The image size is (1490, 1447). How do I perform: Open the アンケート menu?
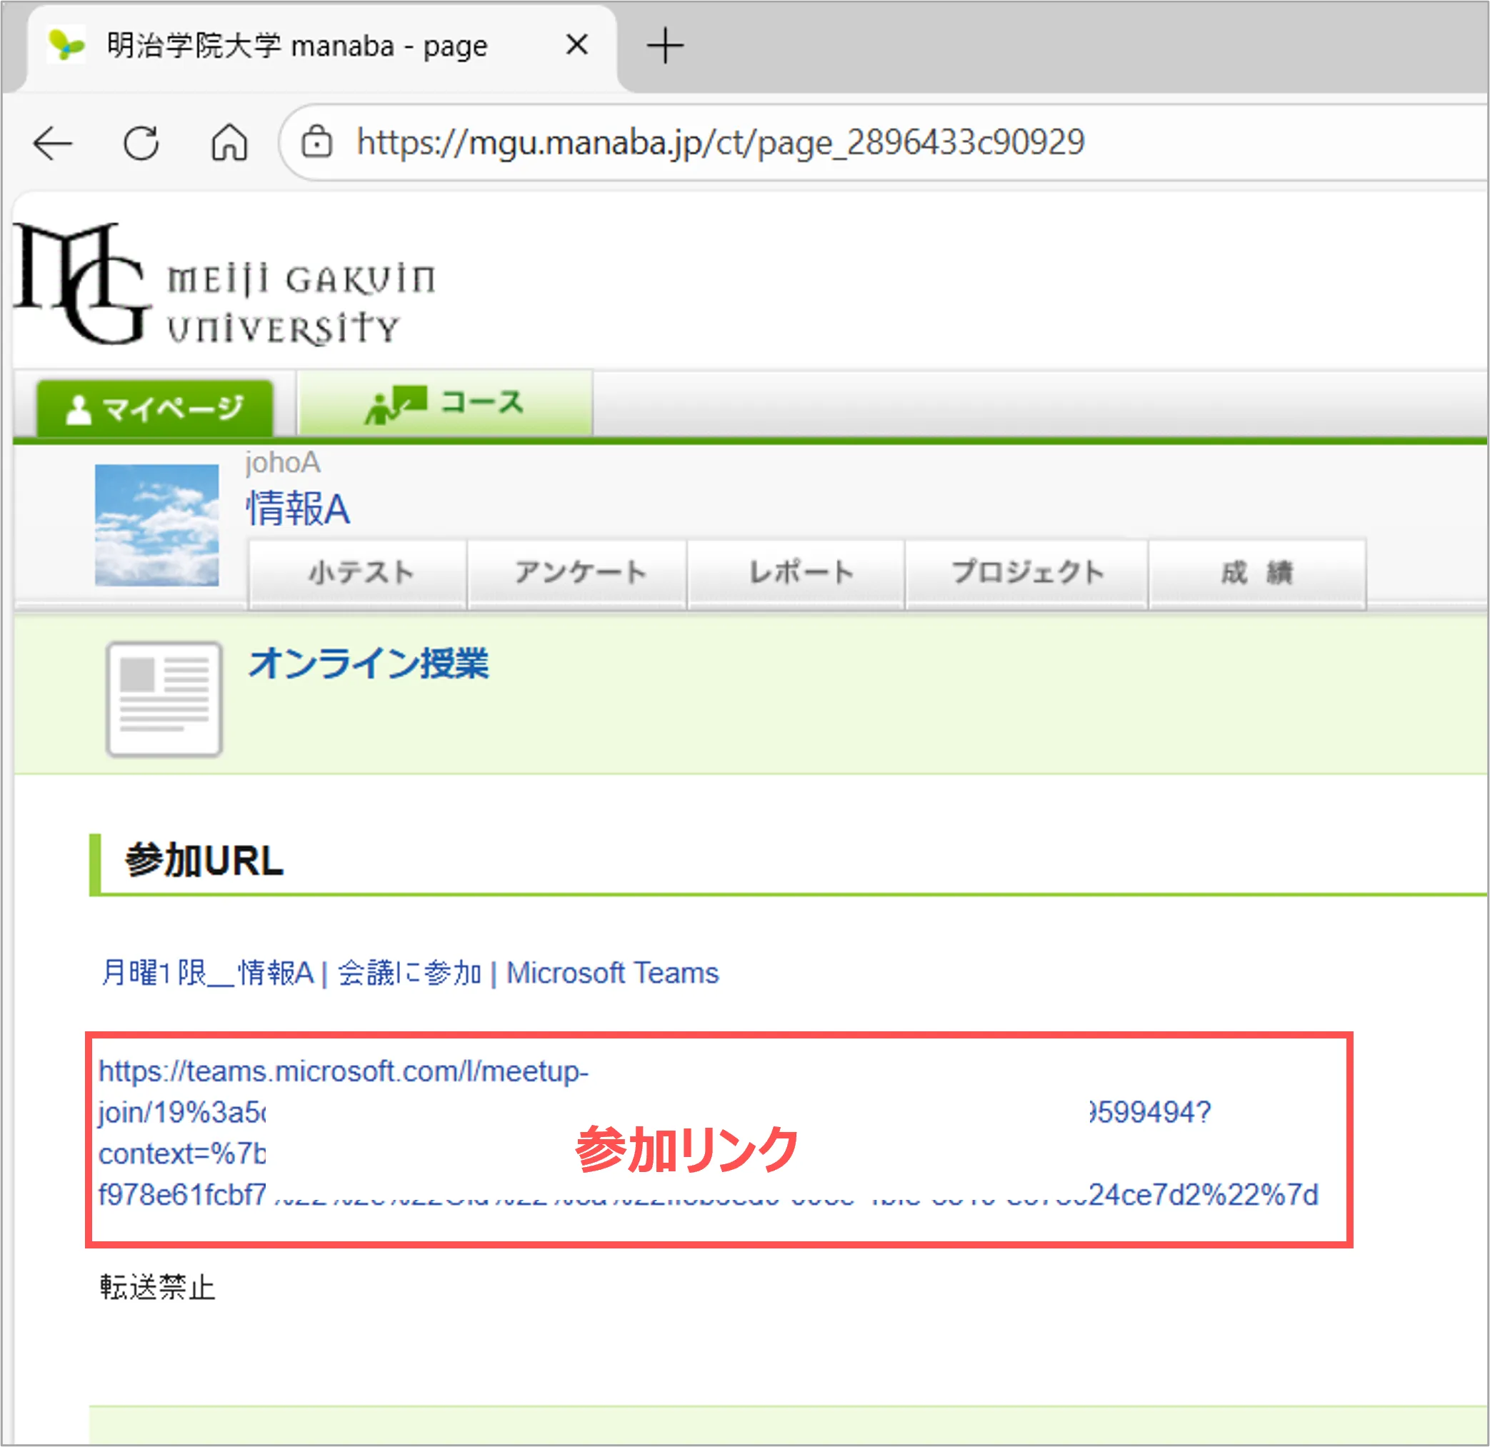[579, 572]
